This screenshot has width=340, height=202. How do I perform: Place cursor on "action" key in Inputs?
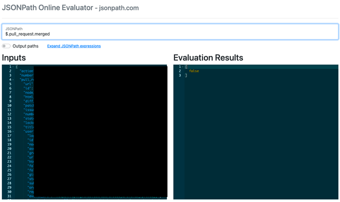26,71
